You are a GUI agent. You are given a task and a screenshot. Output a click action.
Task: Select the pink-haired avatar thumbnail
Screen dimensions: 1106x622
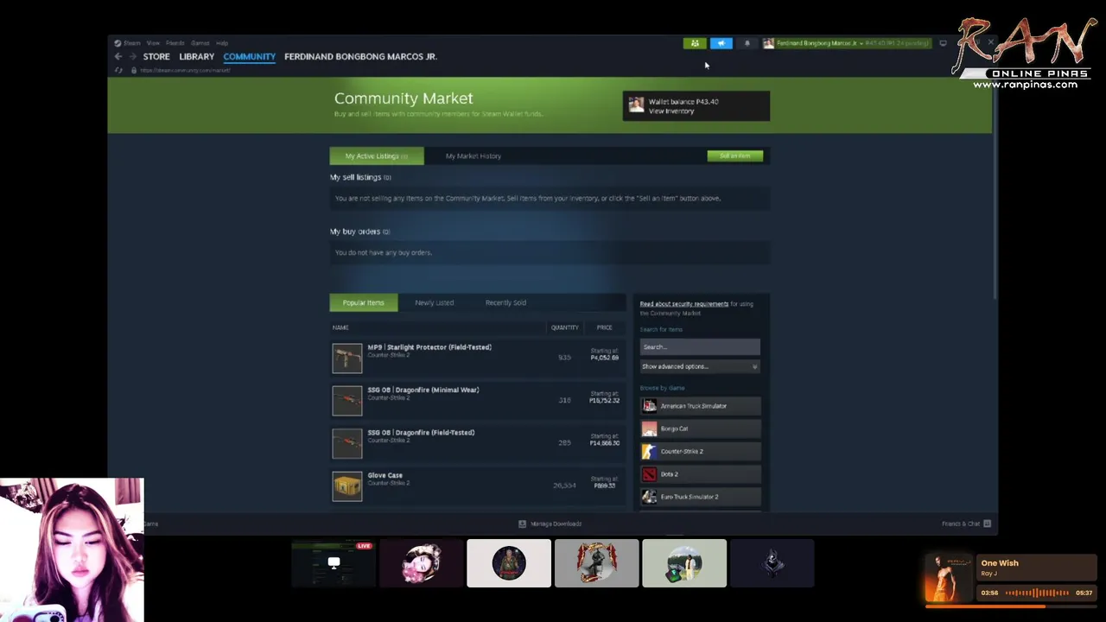pos(421,563)
